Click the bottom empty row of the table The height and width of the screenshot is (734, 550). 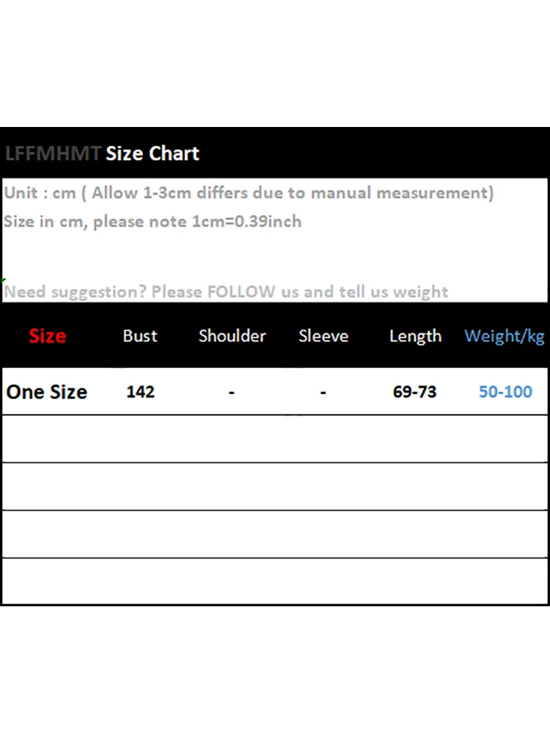(275, 581)
